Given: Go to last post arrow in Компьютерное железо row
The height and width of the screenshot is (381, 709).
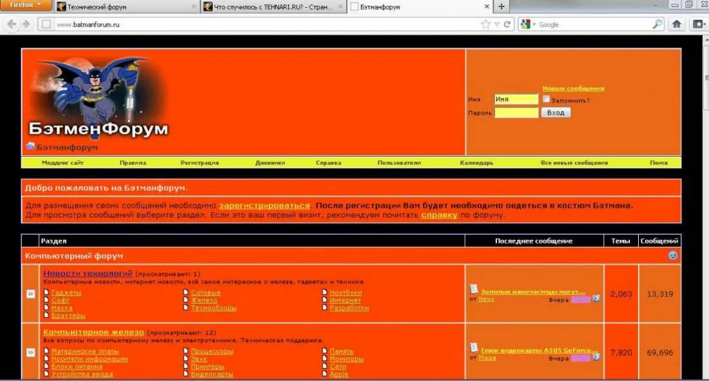Looking at the screenshot, I should click(x=596, y=357).
